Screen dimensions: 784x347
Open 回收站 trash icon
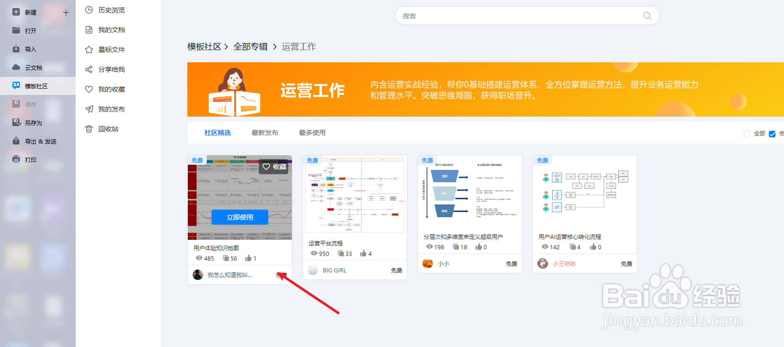coord(88,129)
